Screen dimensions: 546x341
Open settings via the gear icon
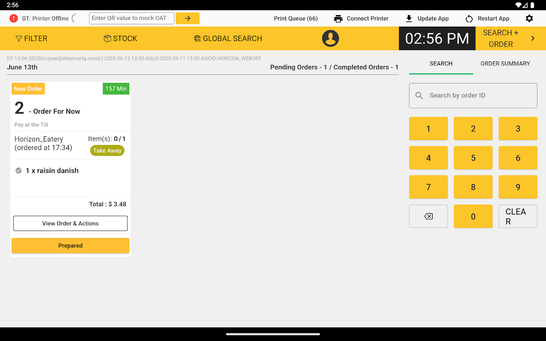[529, 18]
